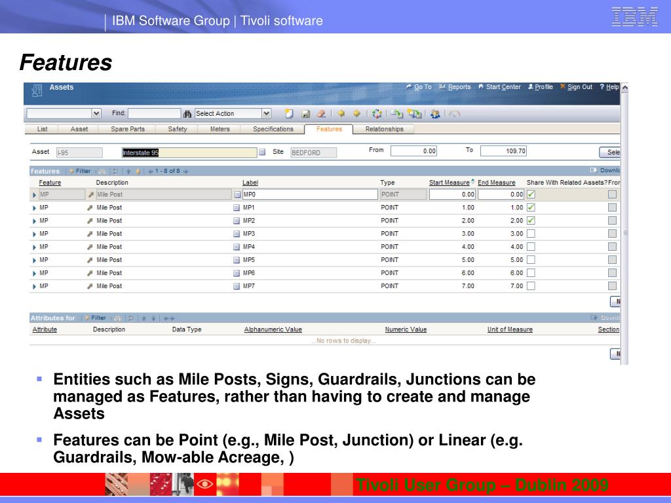Screen dimensions: 671x503
Task: Click the binoculars Find icon
Action: point(187,114)
